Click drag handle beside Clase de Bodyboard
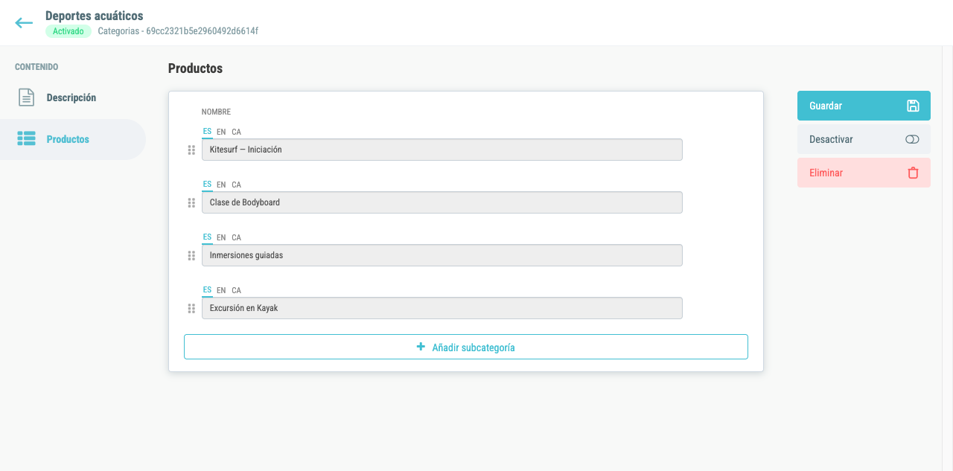The image size is (953, 471). click(x=191, y=203)
